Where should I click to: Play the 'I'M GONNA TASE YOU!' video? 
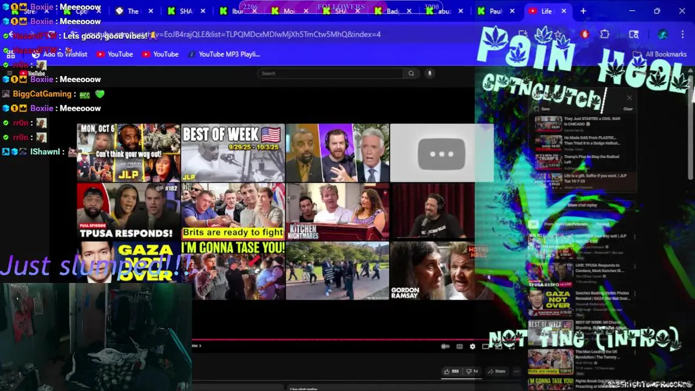point(233,270)
